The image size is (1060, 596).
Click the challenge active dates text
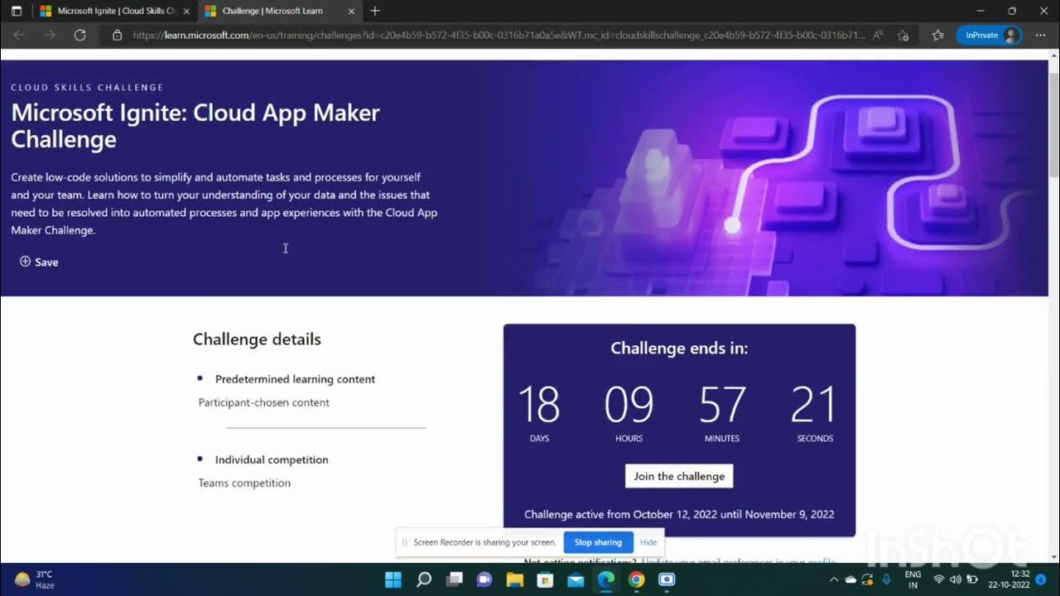[679, 514]
